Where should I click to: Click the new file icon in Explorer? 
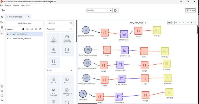click(27, 29)
